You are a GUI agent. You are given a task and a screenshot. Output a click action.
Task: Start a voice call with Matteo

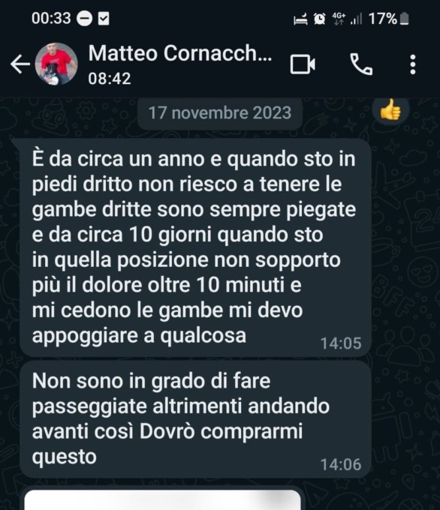click(361, 64)
